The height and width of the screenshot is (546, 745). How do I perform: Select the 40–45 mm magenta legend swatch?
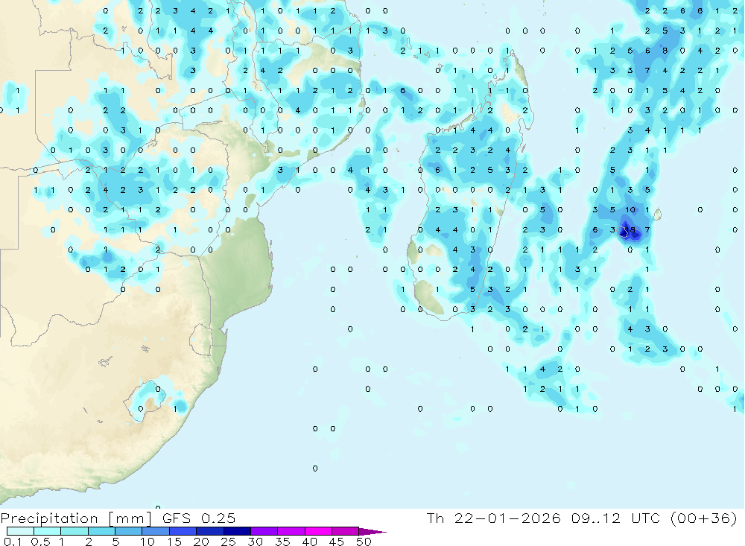coord(318,531)
